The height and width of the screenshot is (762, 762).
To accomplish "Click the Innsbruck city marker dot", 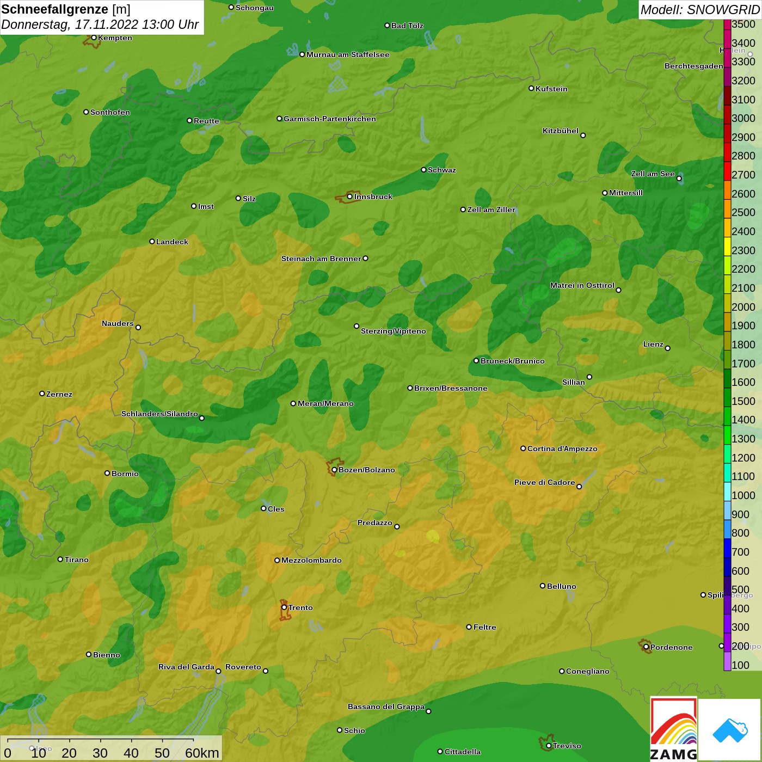I will (x=349, y=196).
